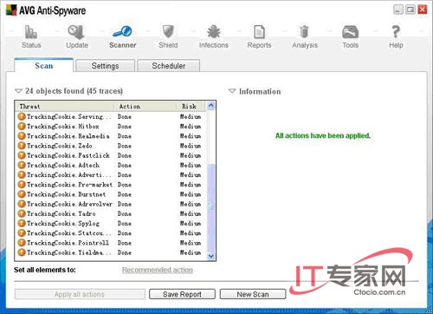Switch to the Settings tab
The height and width of the screenshot is (314, 433).
[x=105, y=66]
